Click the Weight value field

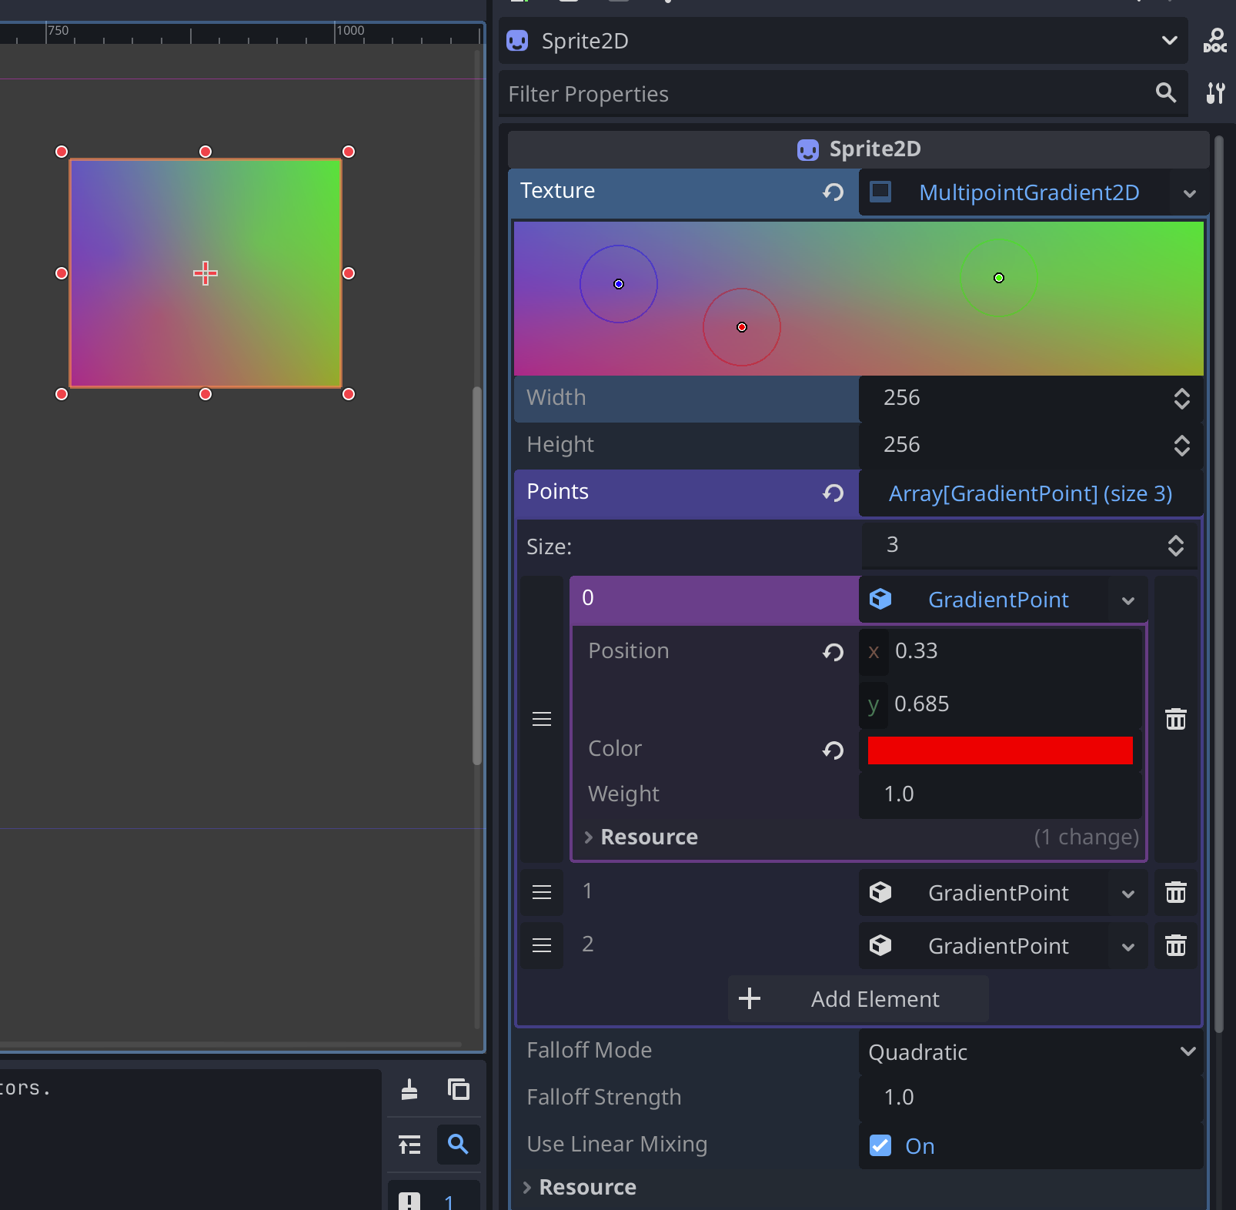tap(1000, 794)
